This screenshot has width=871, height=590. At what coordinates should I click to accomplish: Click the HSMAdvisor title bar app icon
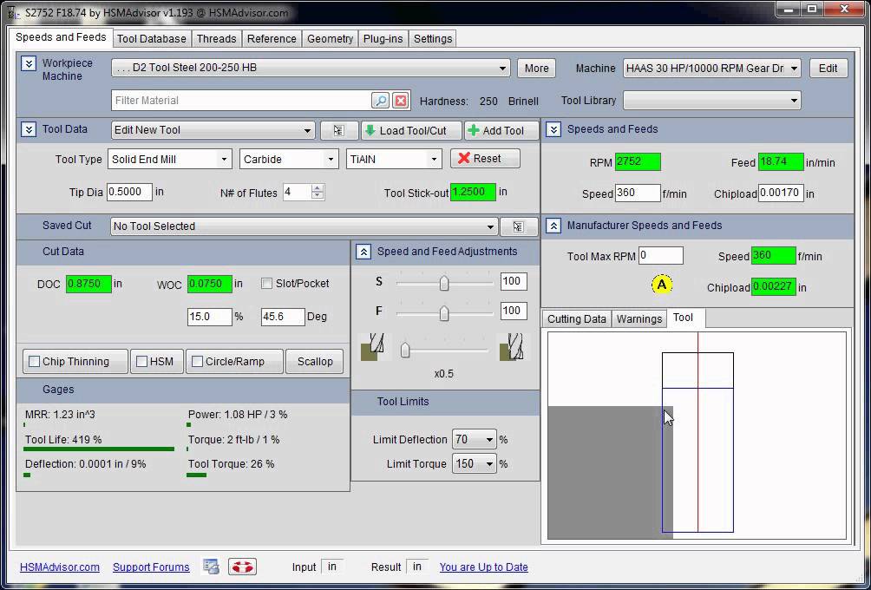tap(13, 11)
